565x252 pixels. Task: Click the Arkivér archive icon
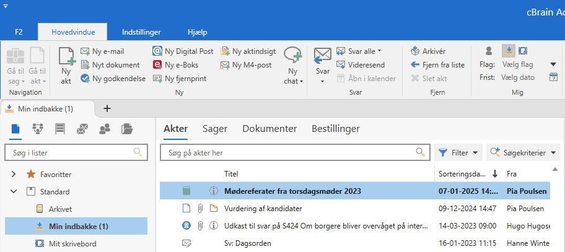pos(414,51)
